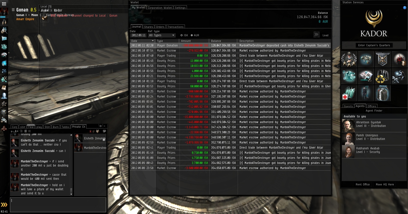Open the Gonan system menu icon
The image size is (408, 214).
pos(13,10)
